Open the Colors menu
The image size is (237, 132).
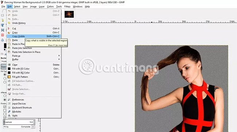tap(50, 7)
